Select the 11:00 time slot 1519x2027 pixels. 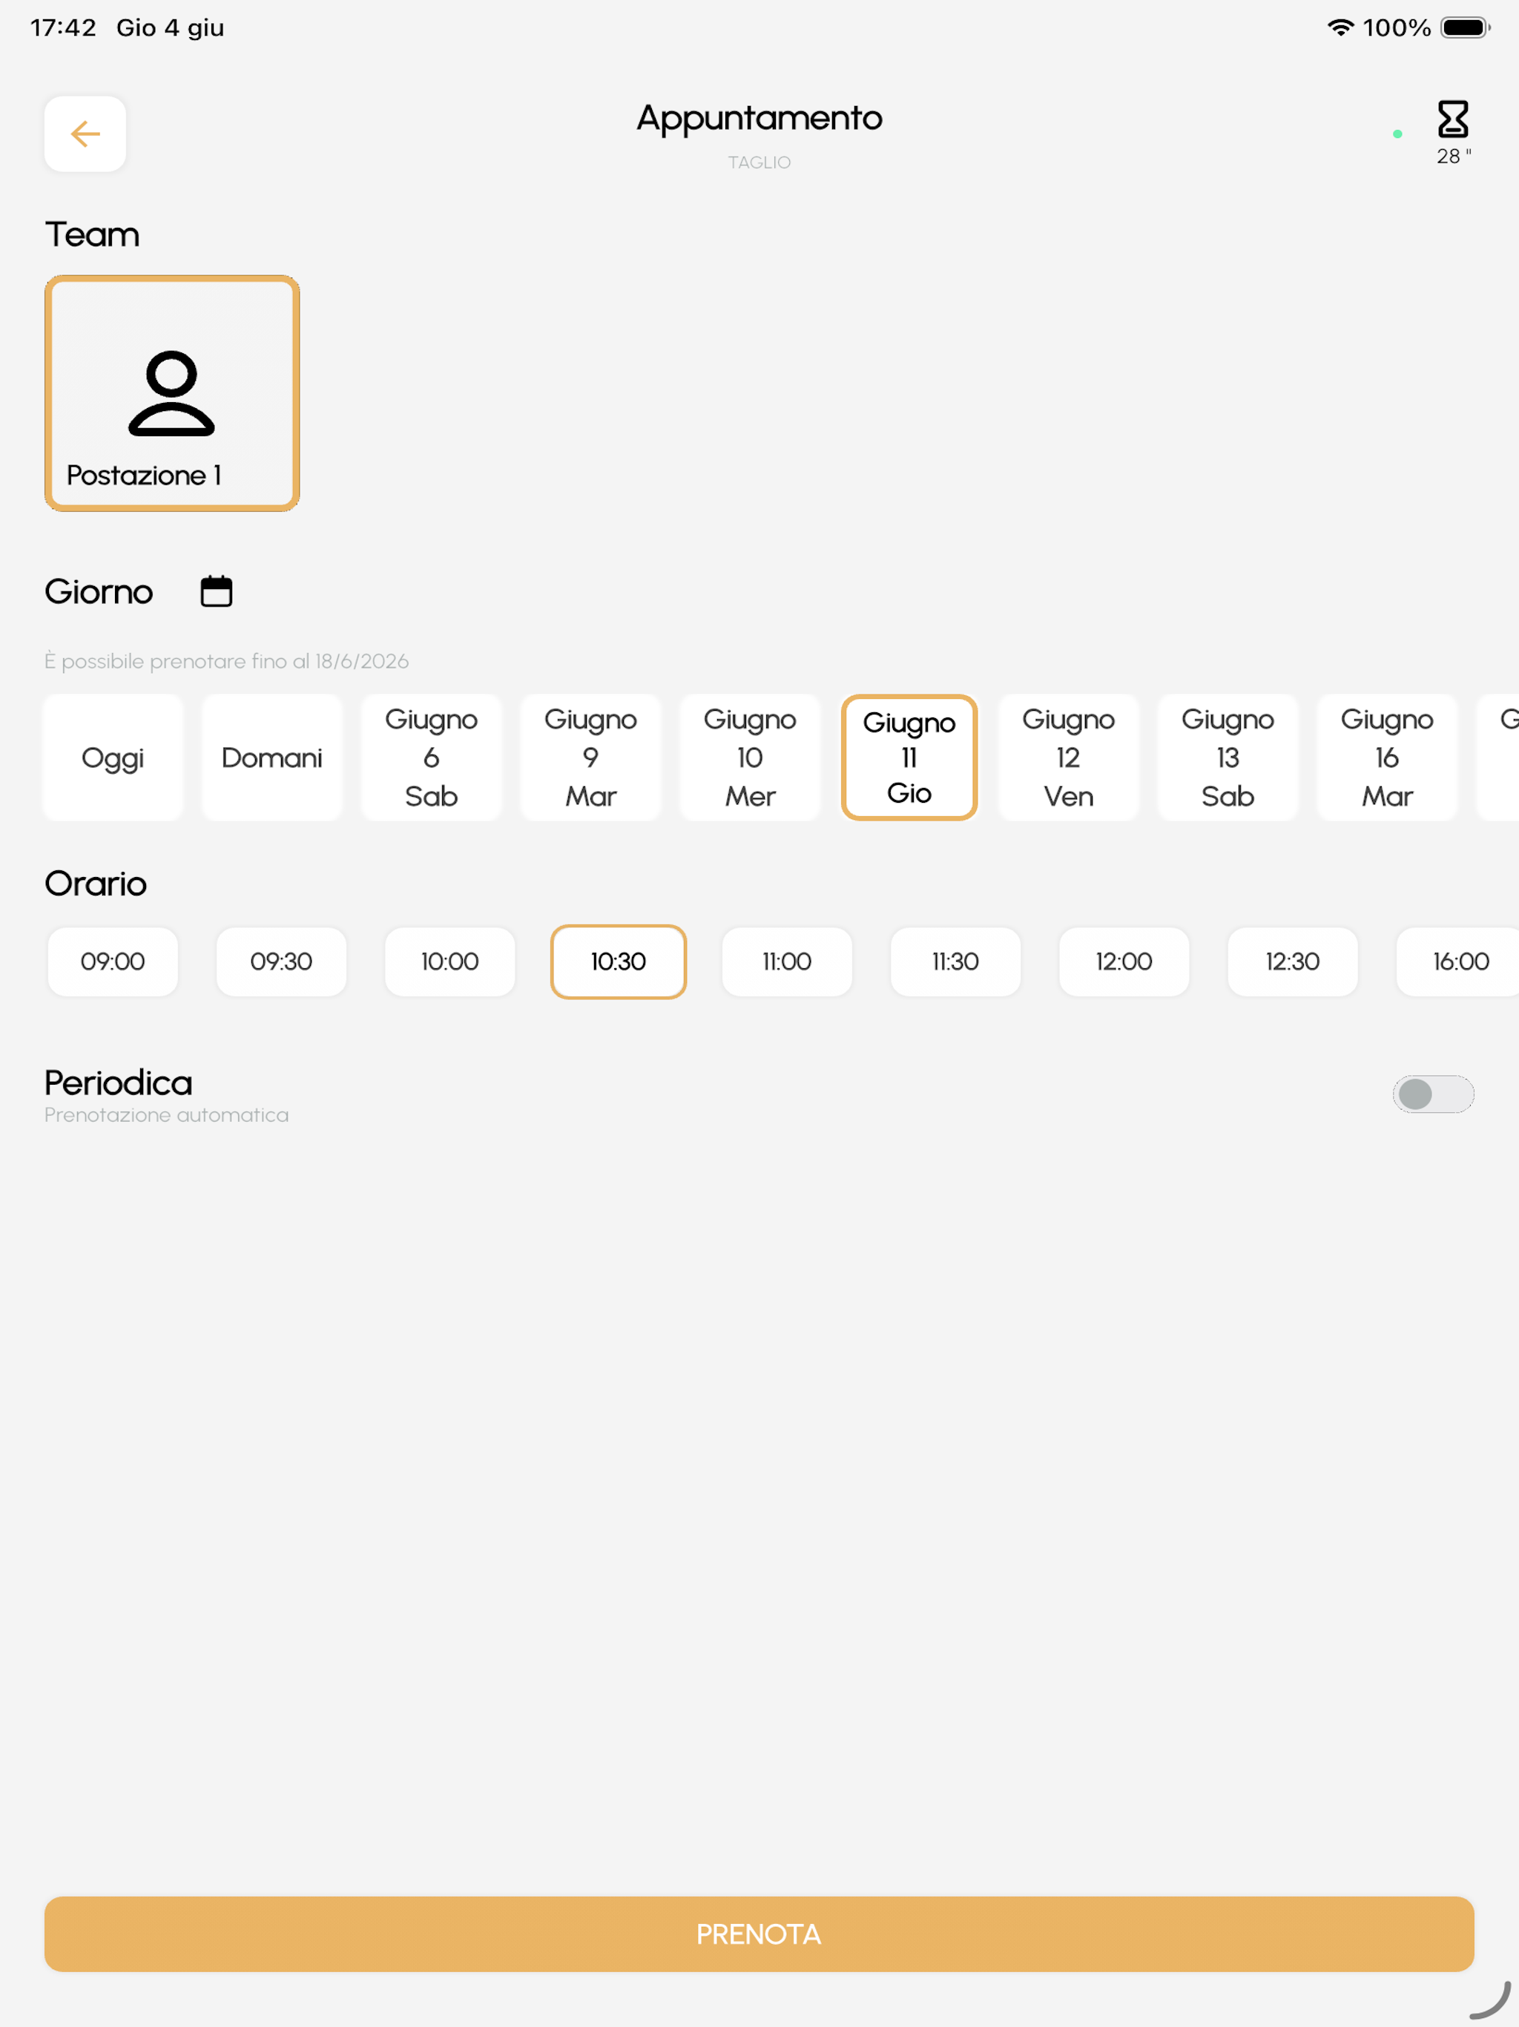(x=787, y=962)
